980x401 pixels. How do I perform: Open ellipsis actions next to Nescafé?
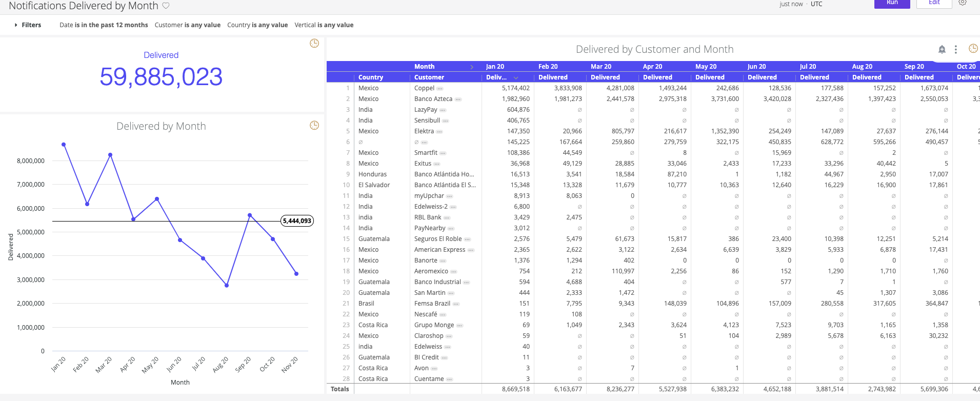443,315
